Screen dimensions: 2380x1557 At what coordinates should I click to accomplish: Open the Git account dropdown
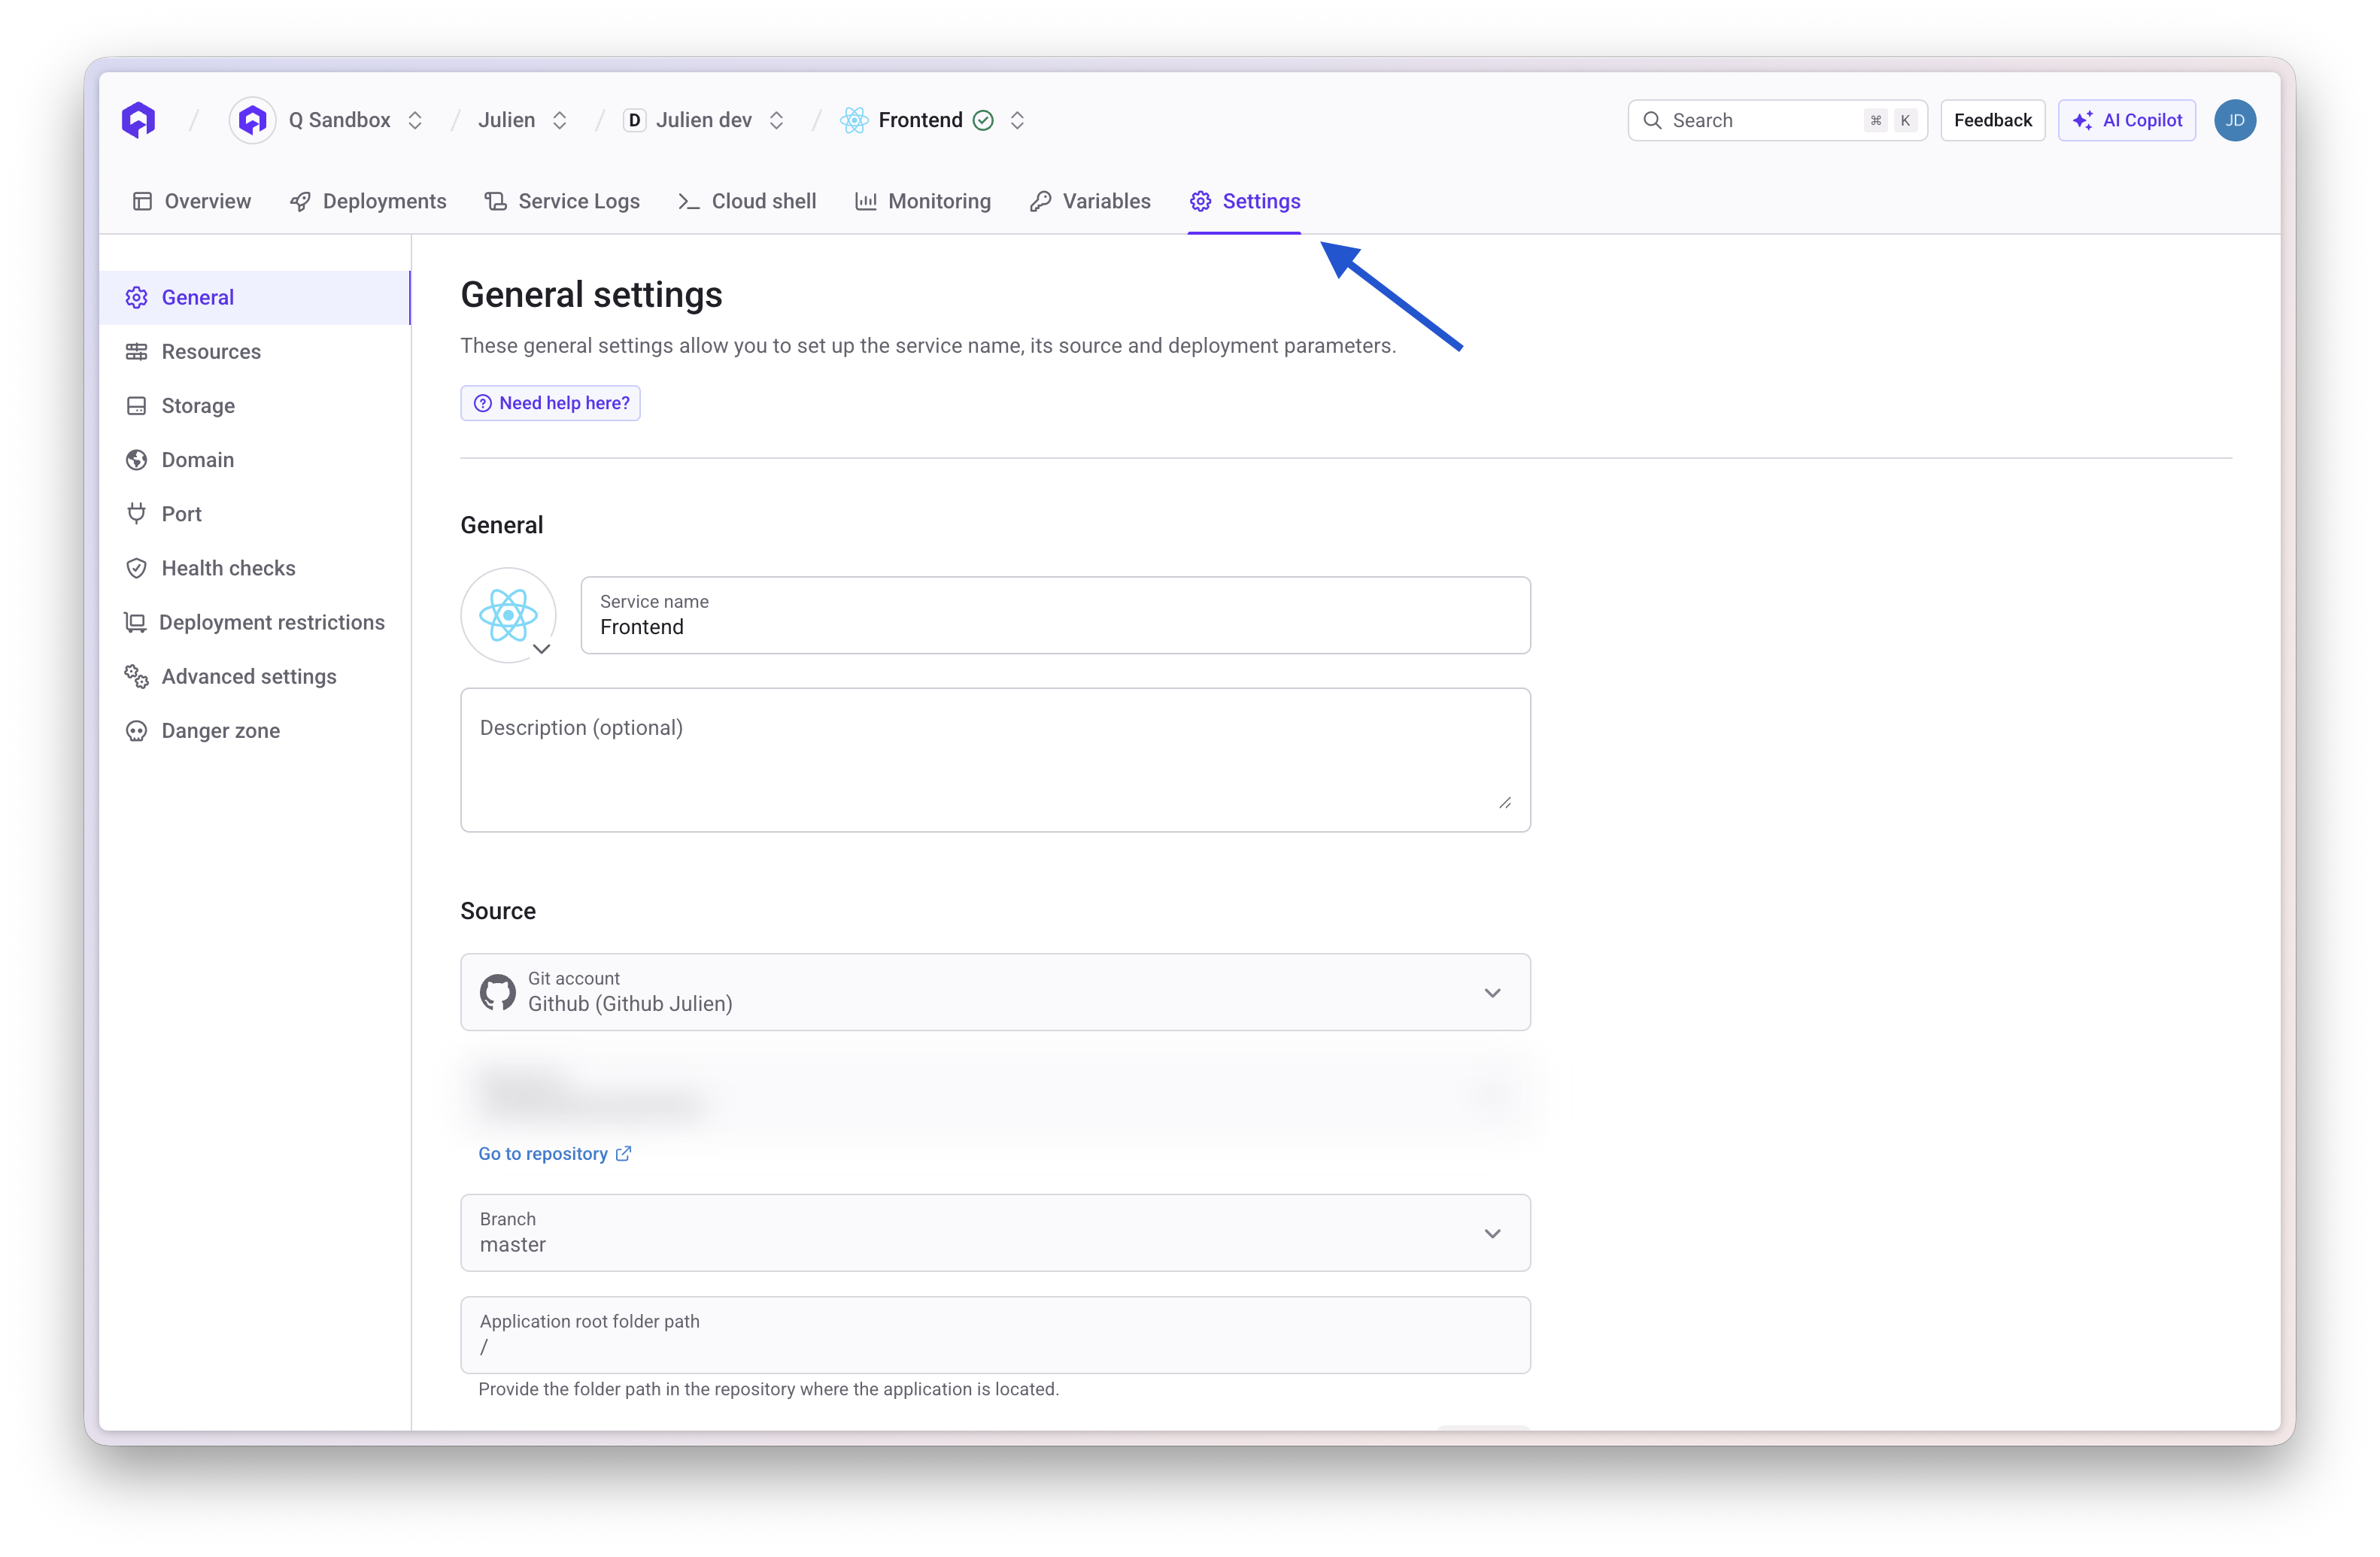point(995,992)
